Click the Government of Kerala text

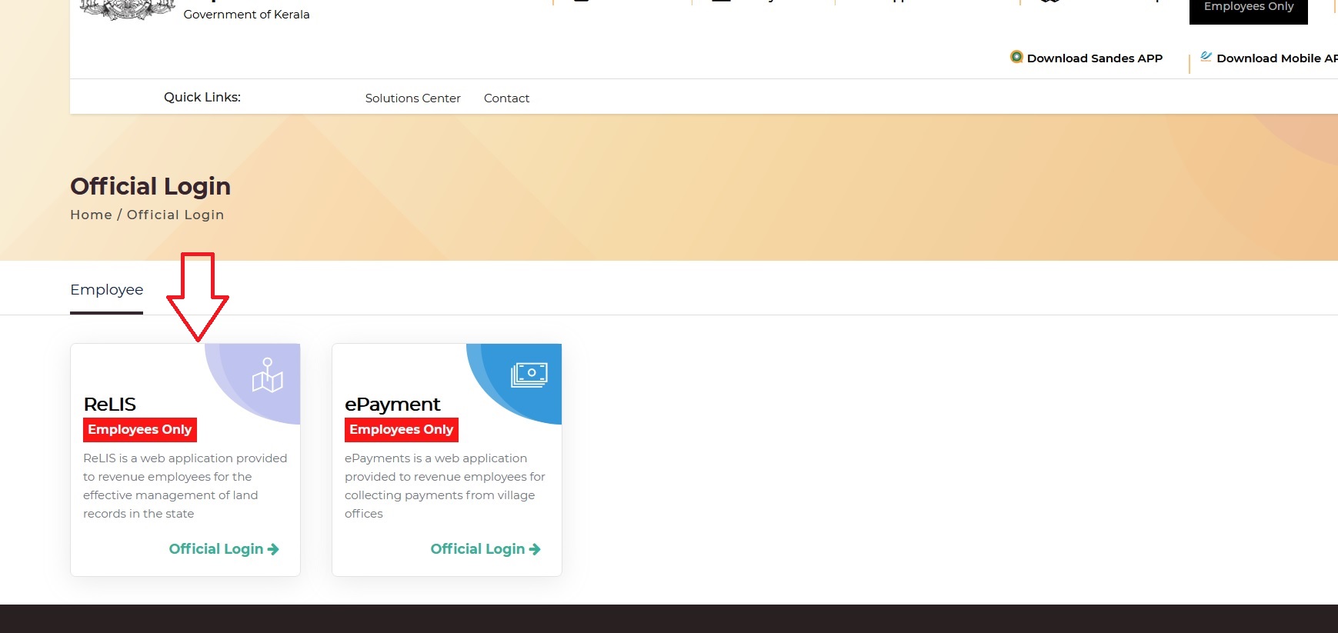point(246,15)
